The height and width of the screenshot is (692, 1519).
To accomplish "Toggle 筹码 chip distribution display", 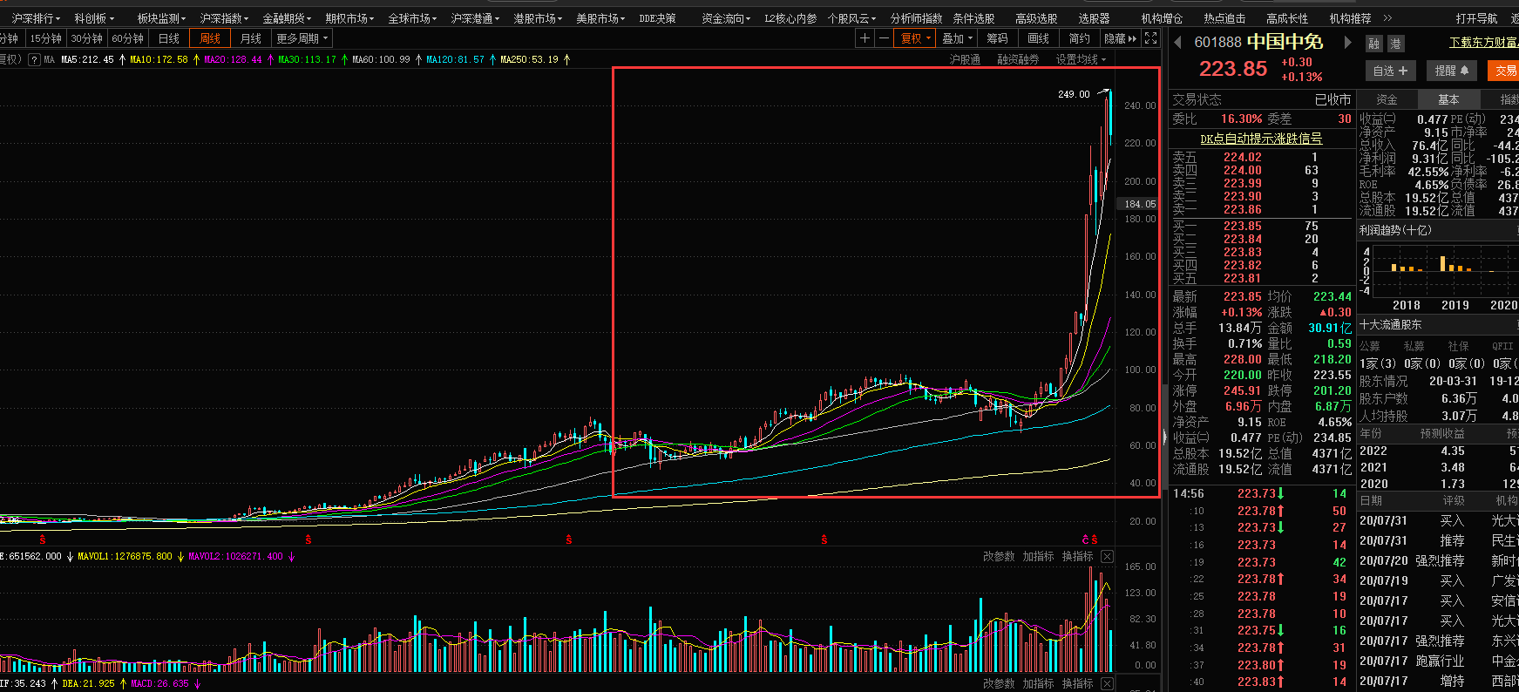I will click(998, 38).
